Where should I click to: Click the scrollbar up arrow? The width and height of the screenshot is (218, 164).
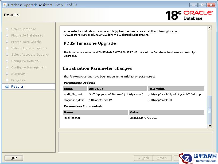click(x=210, y=28)
